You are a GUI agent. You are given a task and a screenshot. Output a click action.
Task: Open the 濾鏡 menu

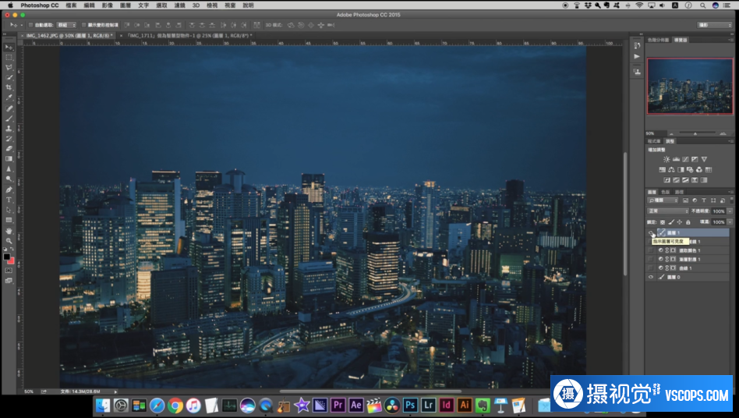point(179,5)
